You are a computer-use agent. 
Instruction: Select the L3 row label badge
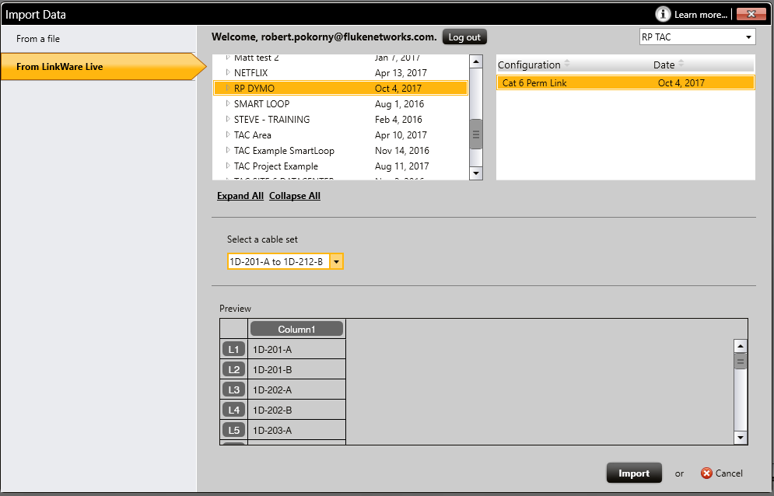tap(234, 389)
